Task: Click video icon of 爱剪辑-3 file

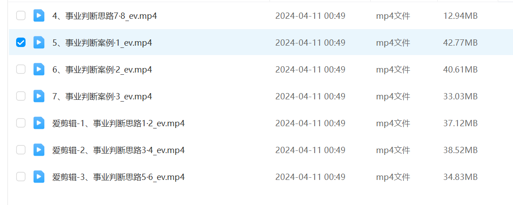Action: pos(39,177)
